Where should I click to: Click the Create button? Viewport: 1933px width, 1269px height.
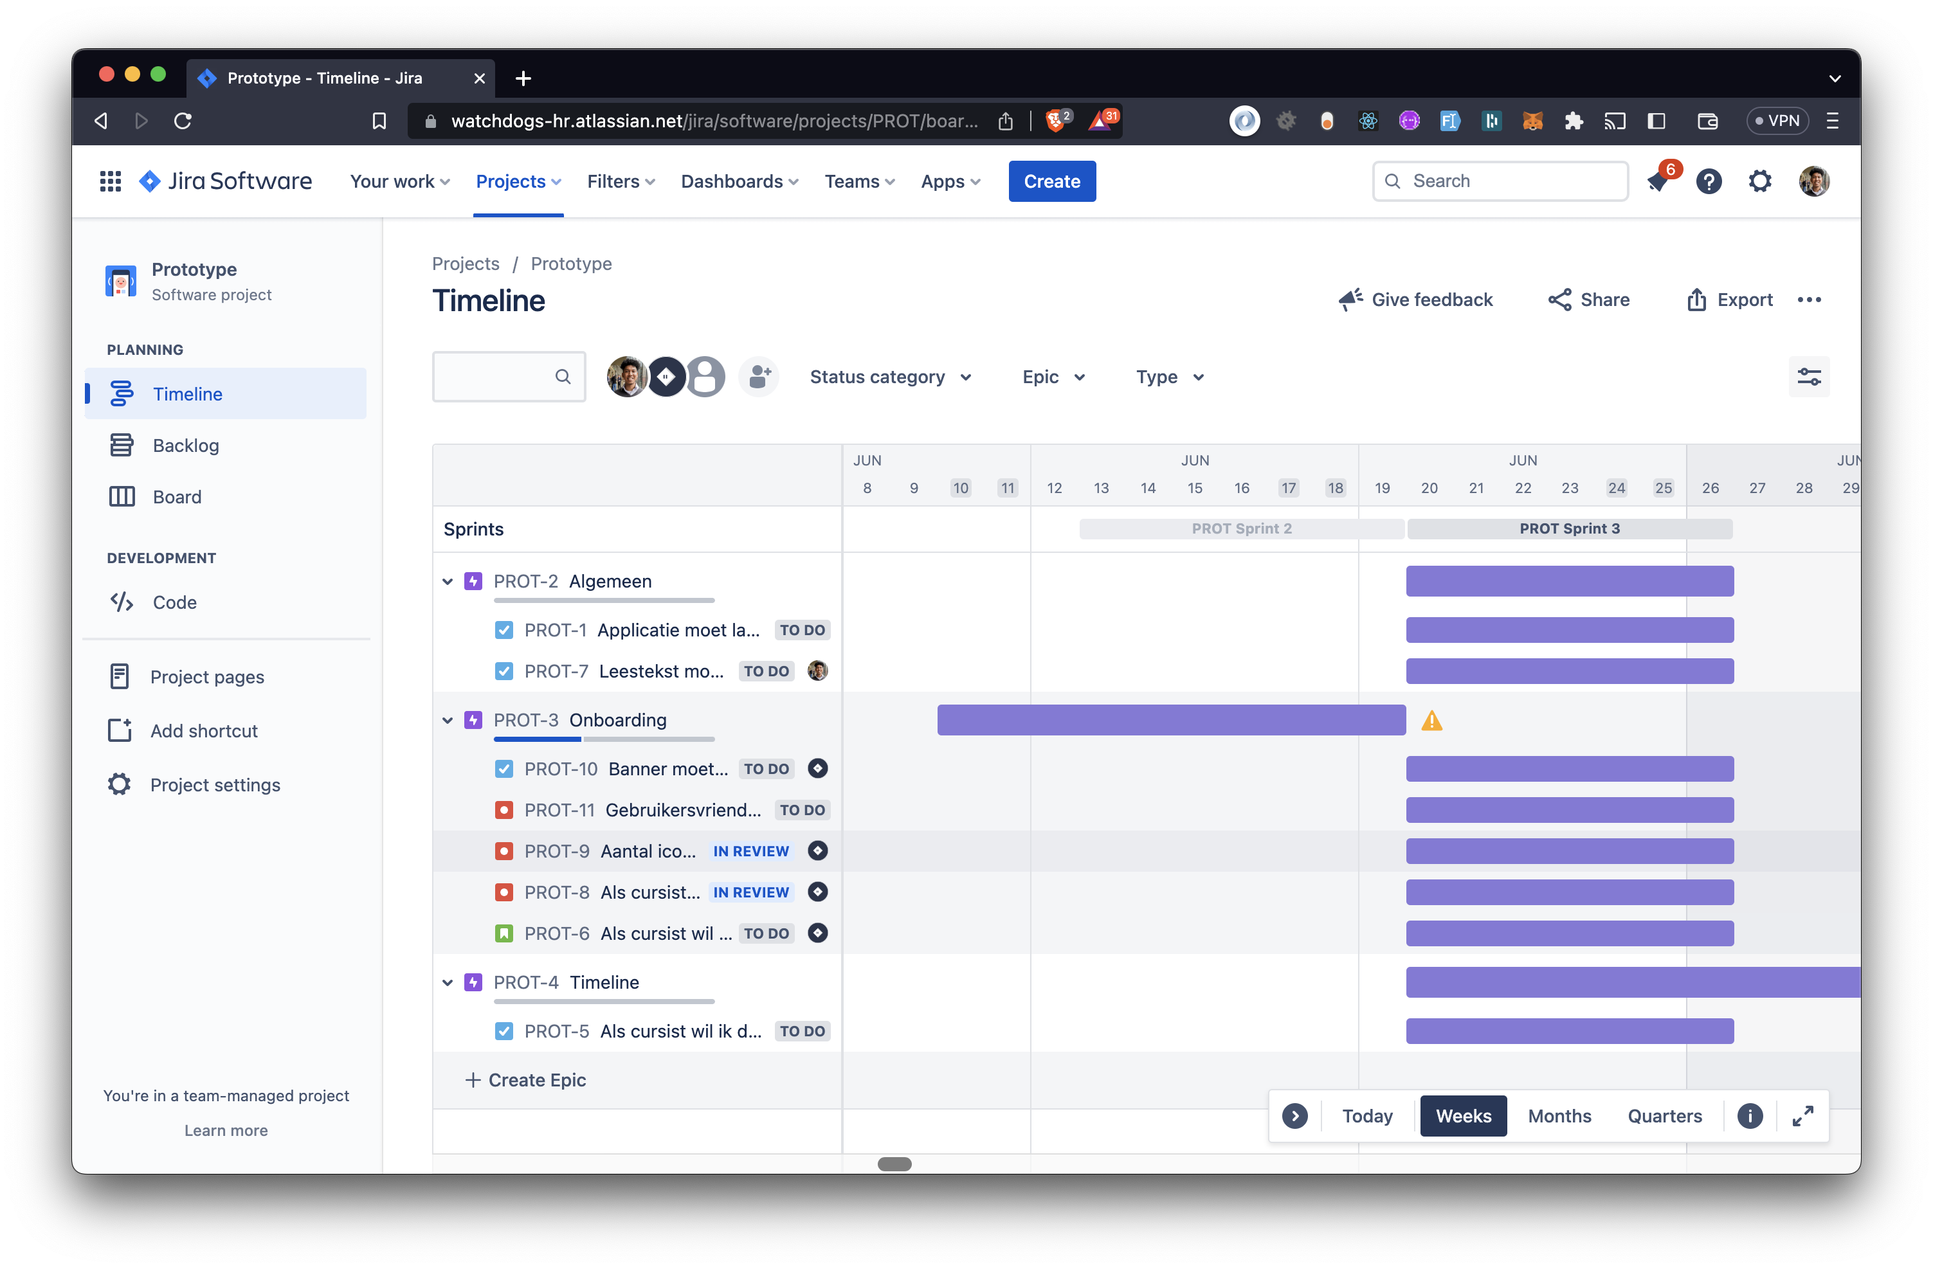tap(1052, 181)
